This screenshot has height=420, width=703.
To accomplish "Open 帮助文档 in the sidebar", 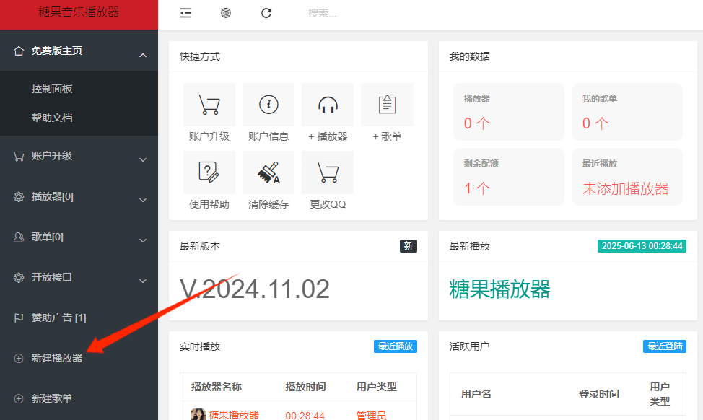I will coord(52,118).
